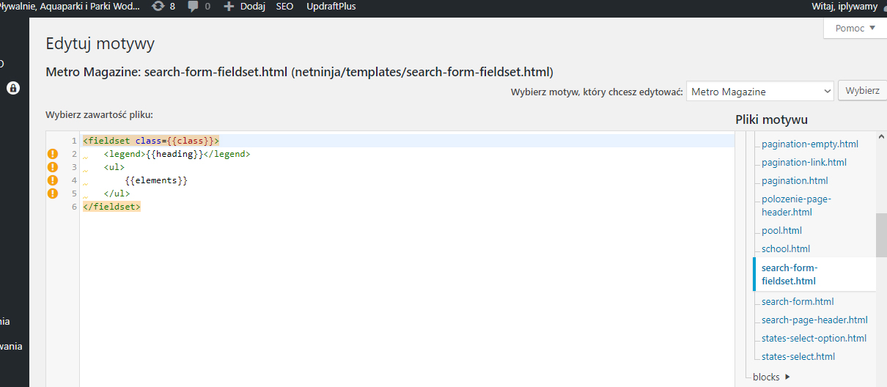Open the SEO menu in admin bar
The height and width of the screenshot is (387, 887).
[x=284, y=7]
